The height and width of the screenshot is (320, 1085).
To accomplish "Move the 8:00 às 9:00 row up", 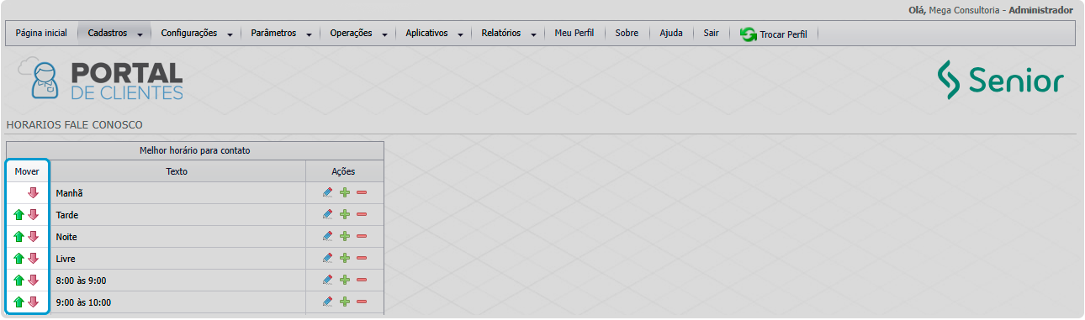I will point(19,280).
